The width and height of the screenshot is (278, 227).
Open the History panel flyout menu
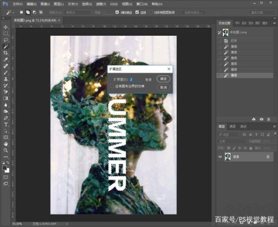click(x=274, y=23)
